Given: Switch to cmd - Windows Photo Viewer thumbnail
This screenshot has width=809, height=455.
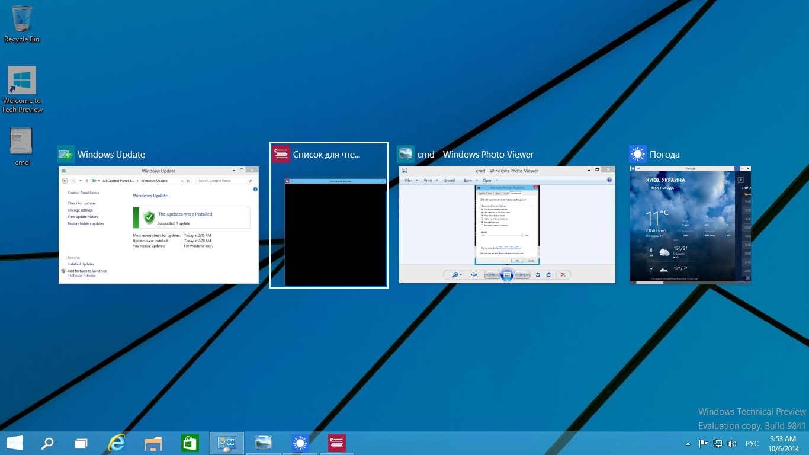Looking at the screenshot, I should coord(507,225).
